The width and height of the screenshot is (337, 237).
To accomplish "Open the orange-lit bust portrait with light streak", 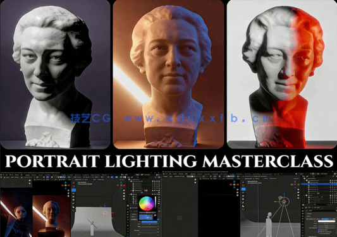I will (x=168, y=74).
